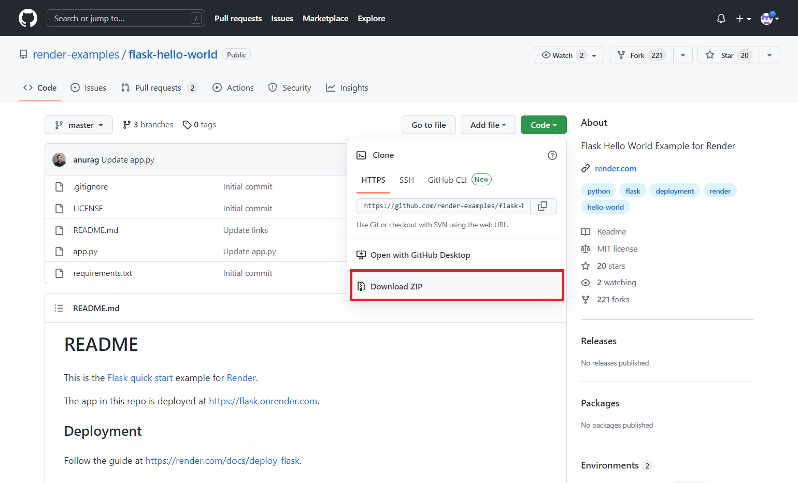Switch to the SSH clone tab
This screenshot has height=483, width=798.
coord(406,180)
